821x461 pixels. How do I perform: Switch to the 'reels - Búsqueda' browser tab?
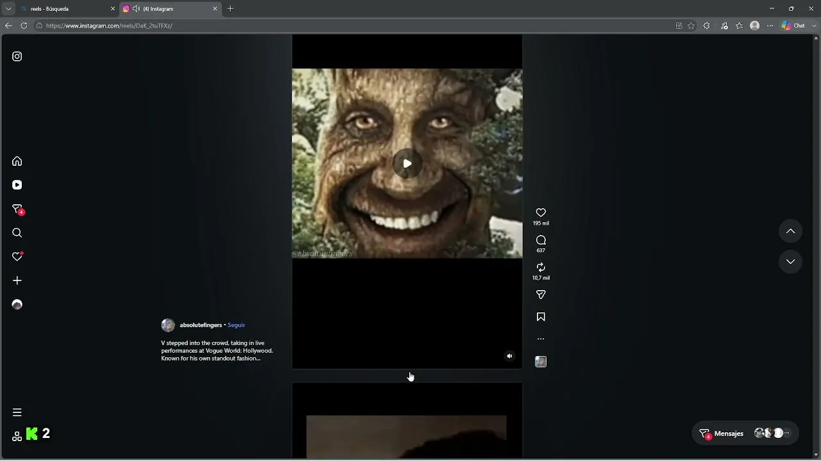pyautogui.click(x=67, y=9)
